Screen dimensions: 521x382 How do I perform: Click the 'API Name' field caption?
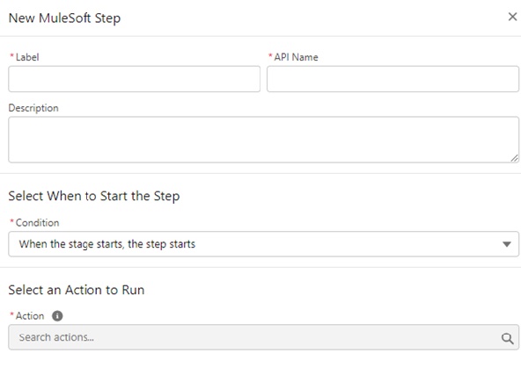296,57
